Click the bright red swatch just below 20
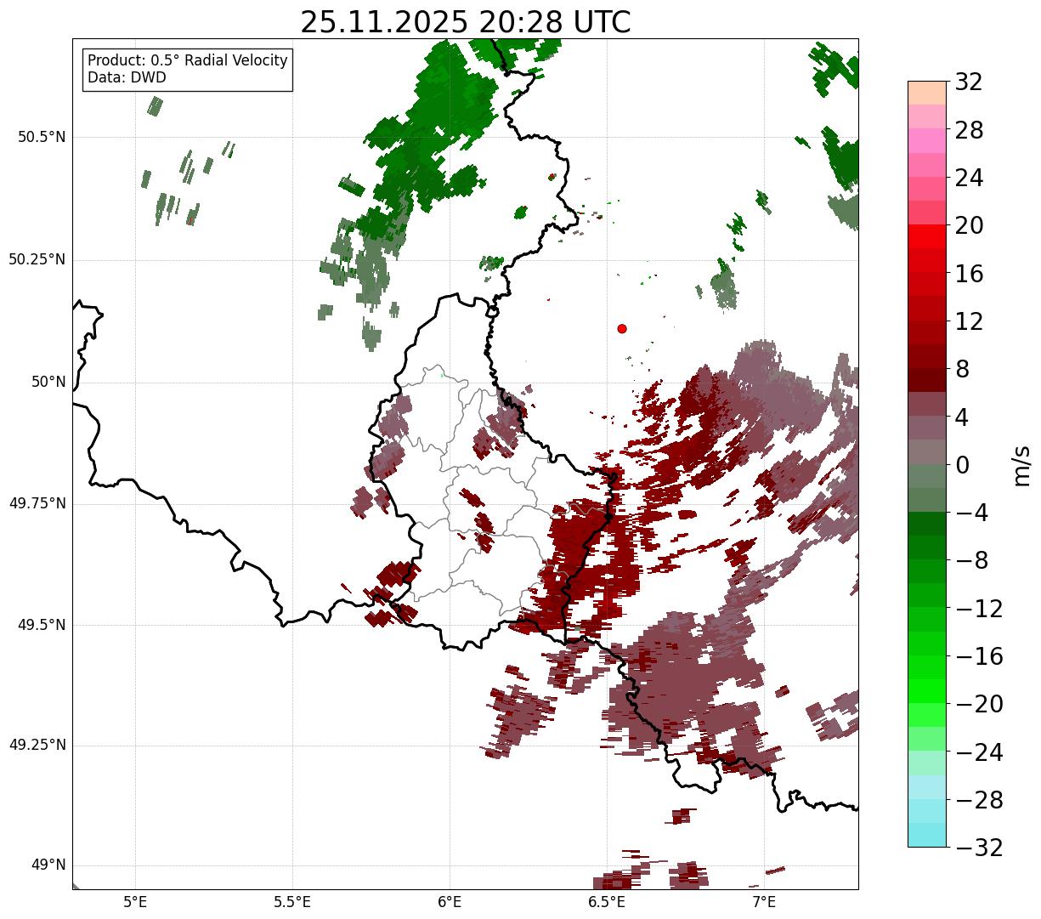The image size is (1041, 919). [927, 237]
